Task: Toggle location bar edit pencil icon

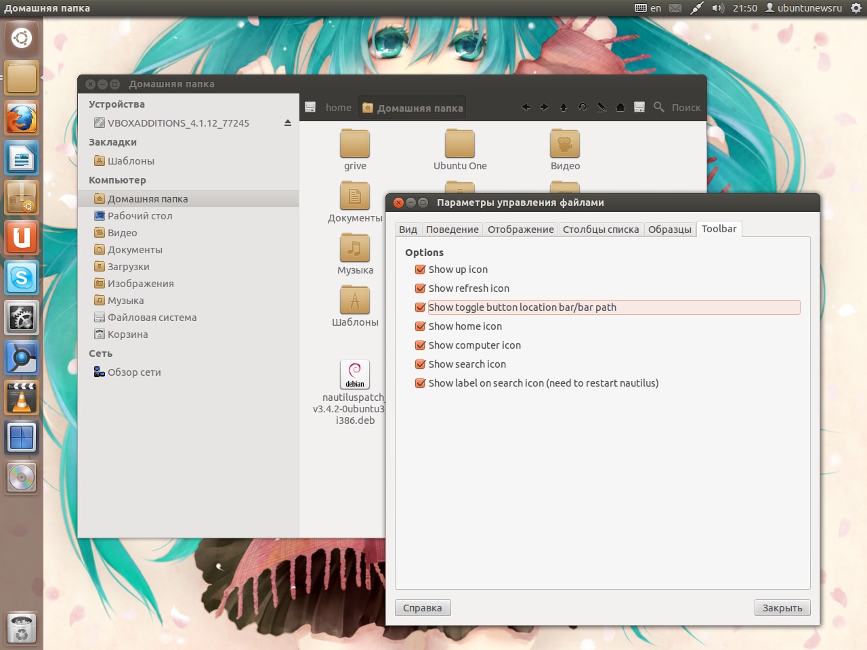Action: [x=601, y=107]
